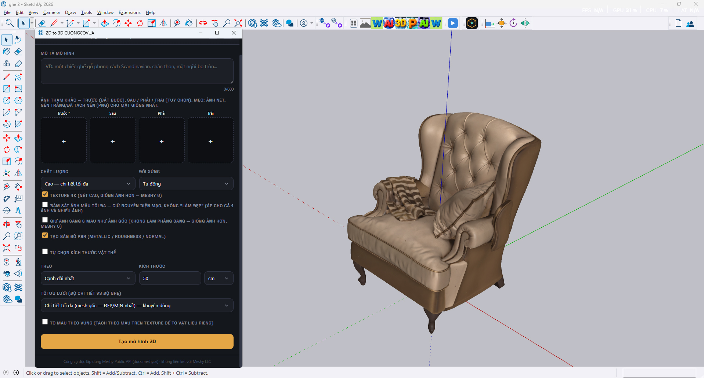Screen dimensions: 704x378
Task: Click the grid squares extension icon
Action: click(x=354, y=23)
